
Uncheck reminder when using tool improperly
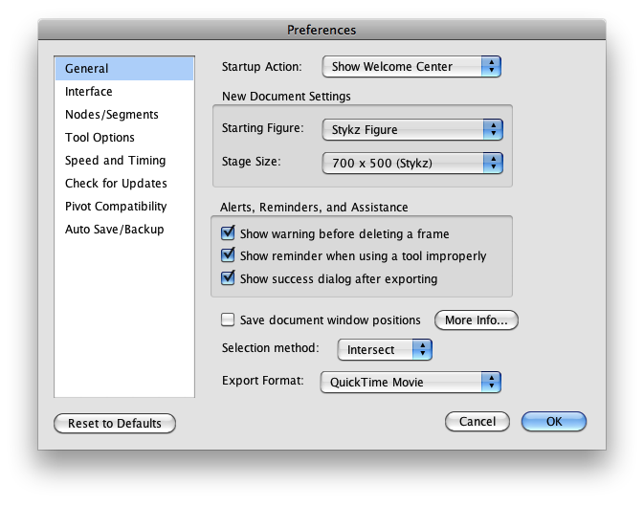click(228, 255)
